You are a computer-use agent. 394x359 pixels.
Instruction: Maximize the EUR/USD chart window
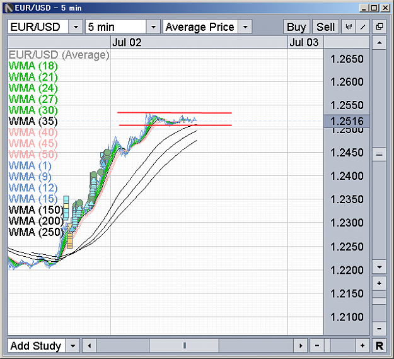(x=374, y=8)
